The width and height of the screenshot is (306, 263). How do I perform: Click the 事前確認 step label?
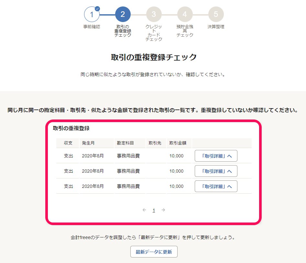92,27
